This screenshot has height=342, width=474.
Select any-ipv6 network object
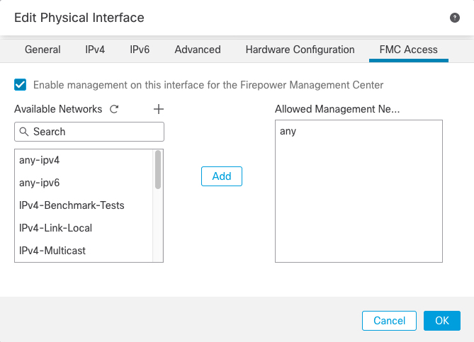coord(40,183)
